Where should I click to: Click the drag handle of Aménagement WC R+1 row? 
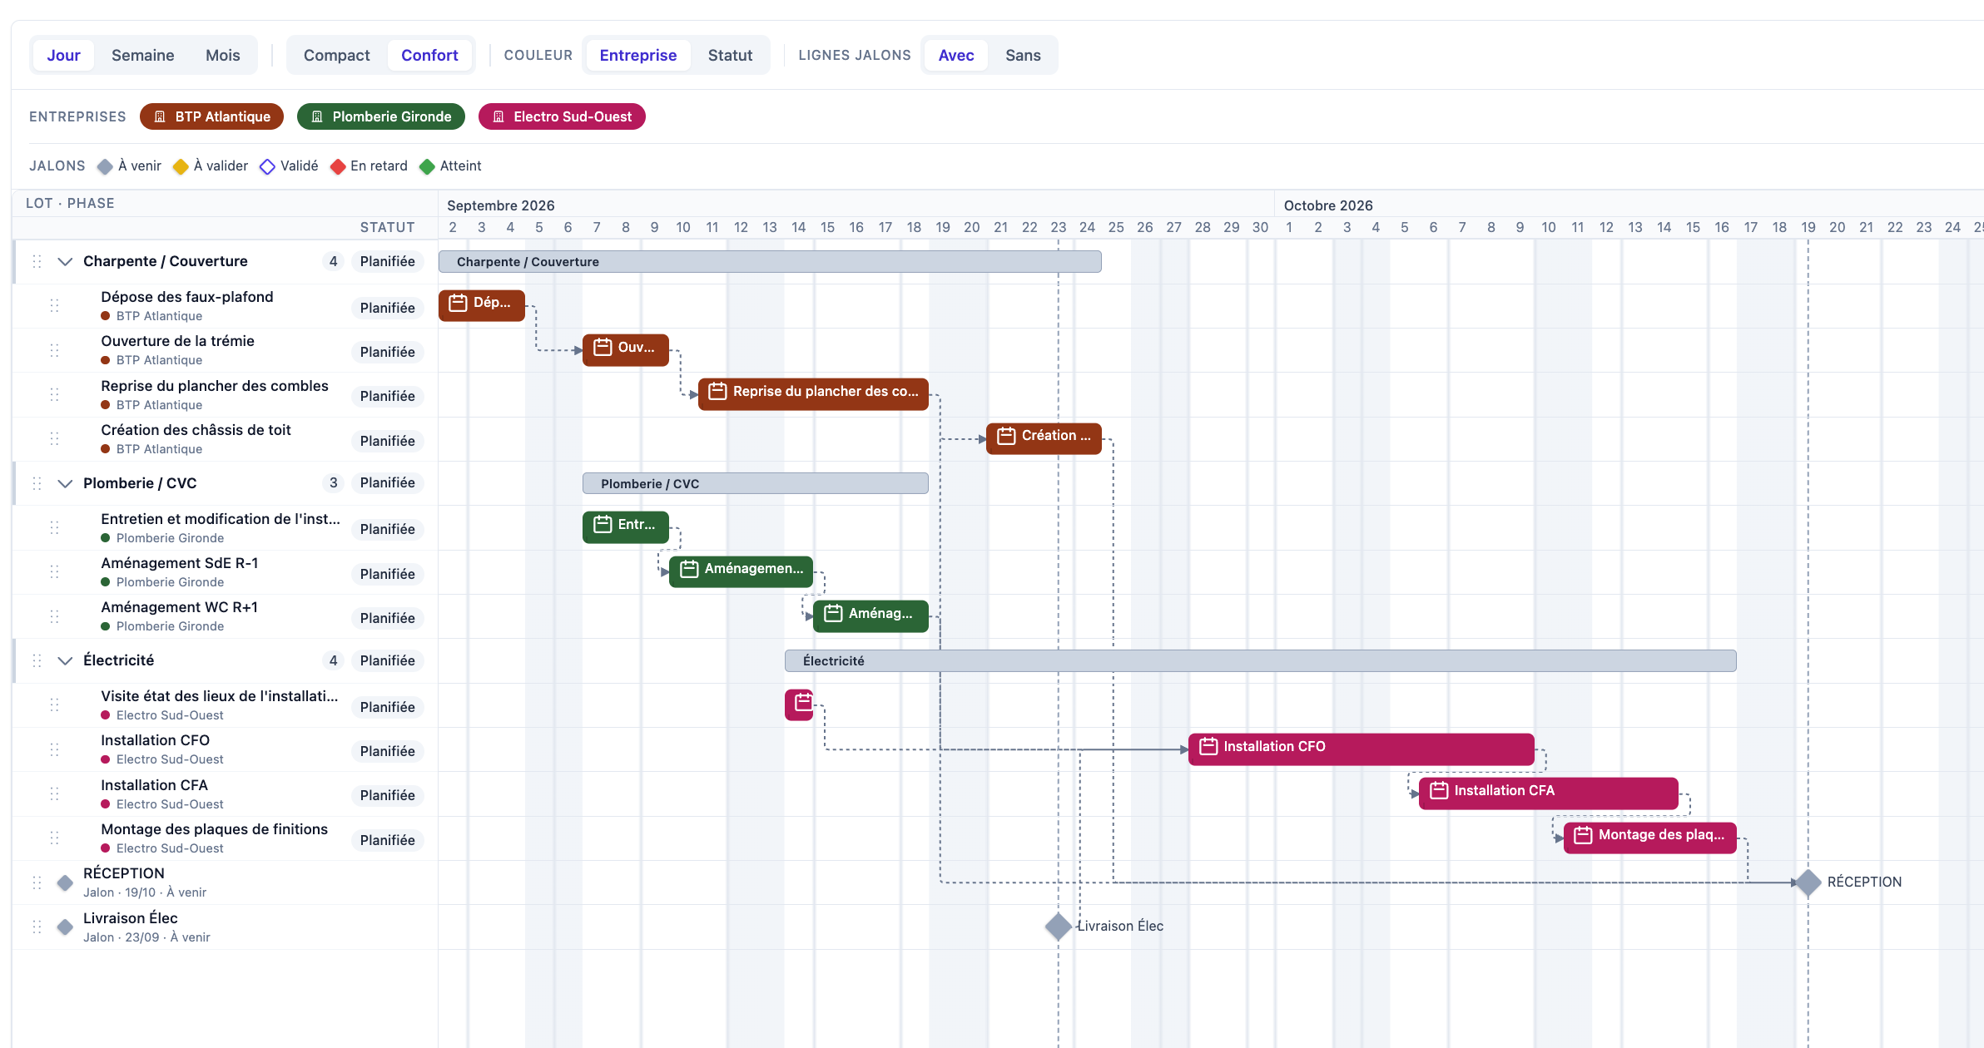click(x=54, y=616)
